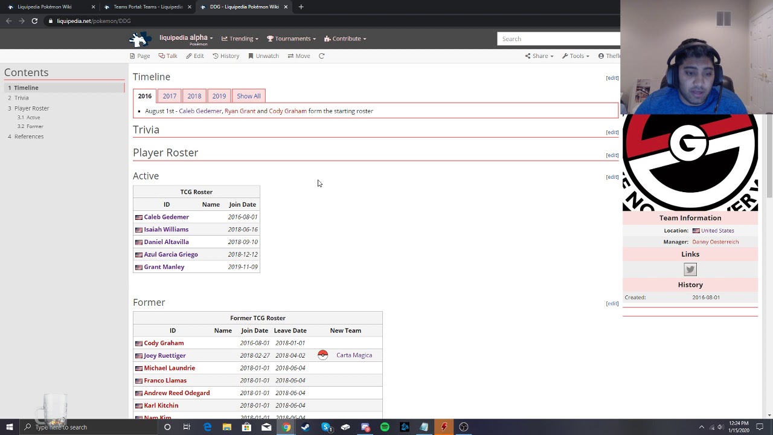Open a new browser tab
Screen dimensions: 773x435
click(301, 7)
